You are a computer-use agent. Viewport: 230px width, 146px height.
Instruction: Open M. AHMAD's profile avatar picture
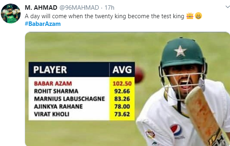pyautogui.click(x=11, y=13)
